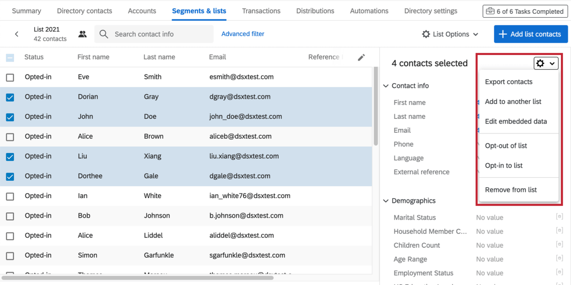Collapse the Demographics section
This screenshot has width=571, height=285.
[x=385, y=201]
